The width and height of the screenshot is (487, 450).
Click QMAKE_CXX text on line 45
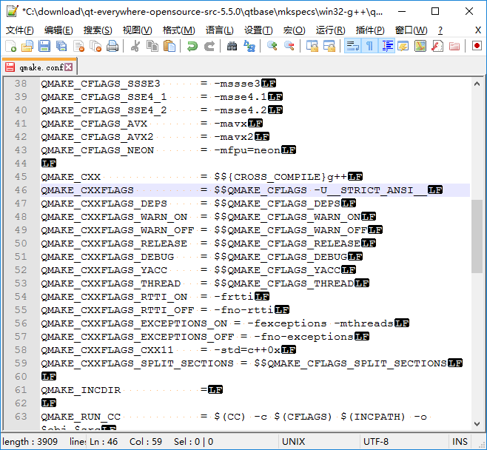click(x=71, y=177)
